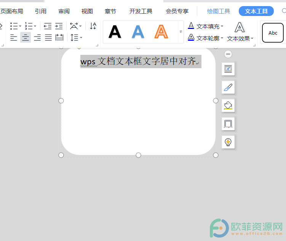Click the bottom-right corner handle
Screen dimensions: 286x241
pyautogui.click(x=216, y=155)
